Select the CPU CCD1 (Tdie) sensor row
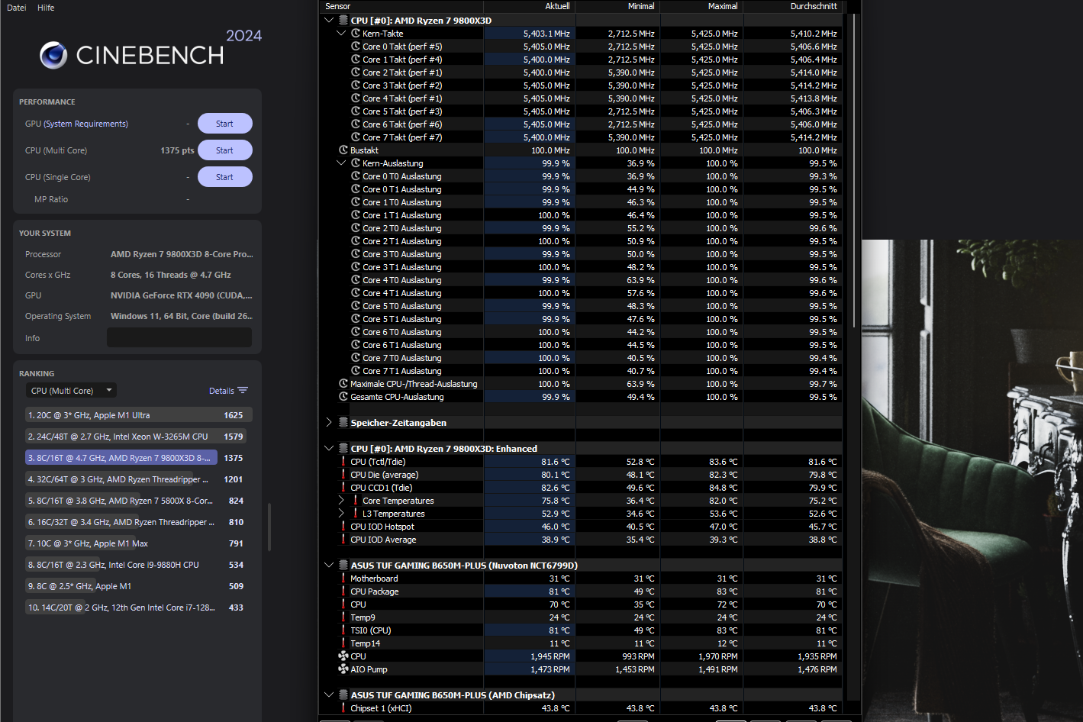1083x722 pixels. click(589, 488)
